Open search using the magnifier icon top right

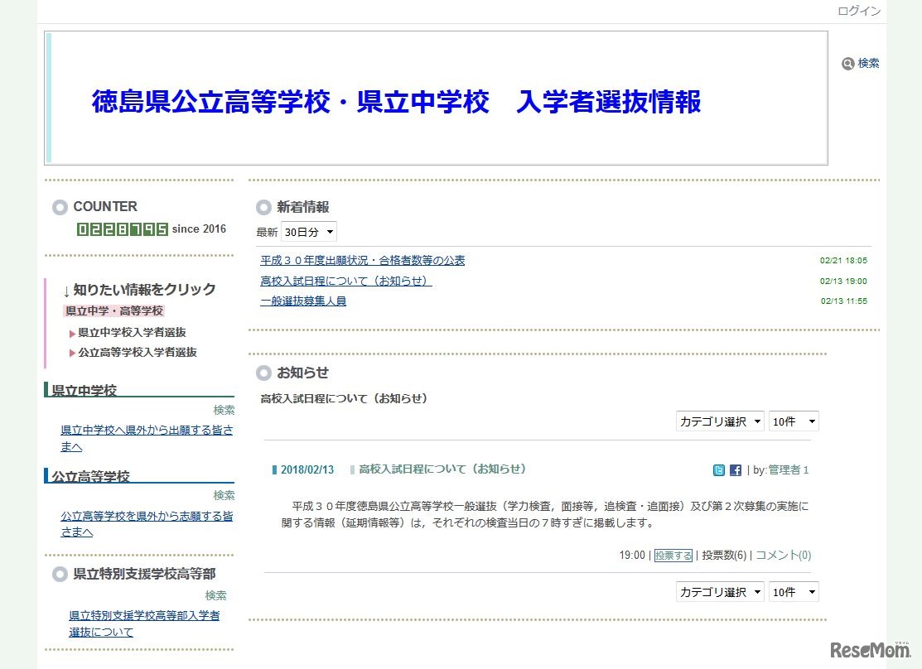click(x=848, y=63)
